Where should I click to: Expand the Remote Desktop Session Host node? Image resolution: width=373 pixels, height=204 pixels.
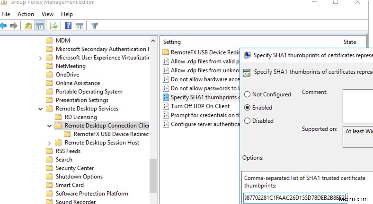pyautogui.click(x=51, y=143)
